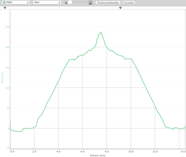This screenshot has height=157, width=186.
Task: Click the 100 label on the elevation axis
Action: click(x=7, y=88)
